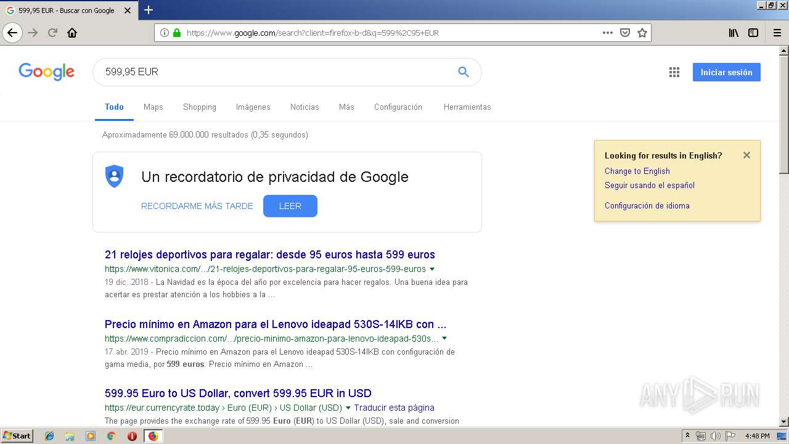This screenshot has width=789, height=444.
Task: Click the show desktop button
Action: (x=783, y=436)
